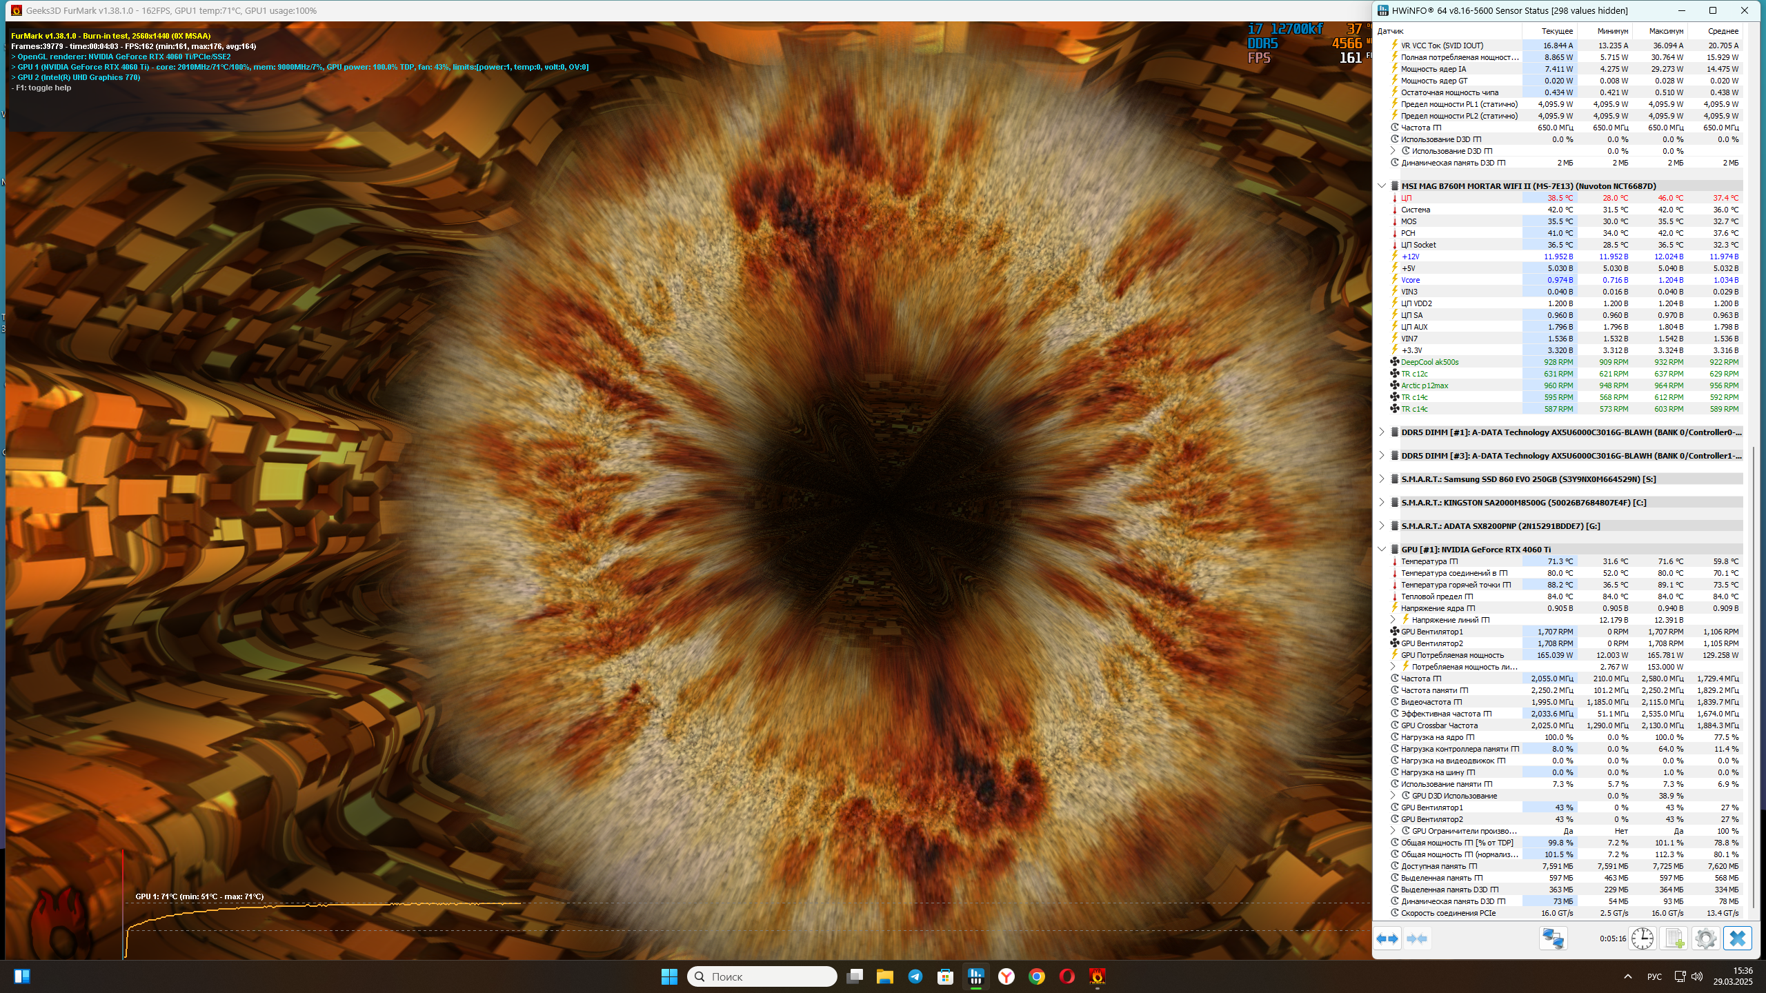1766x993 pixels.
Task: Collapse the MSI MAG B760M MORTAR sensor group
Action: click(x=1382, y=185)
